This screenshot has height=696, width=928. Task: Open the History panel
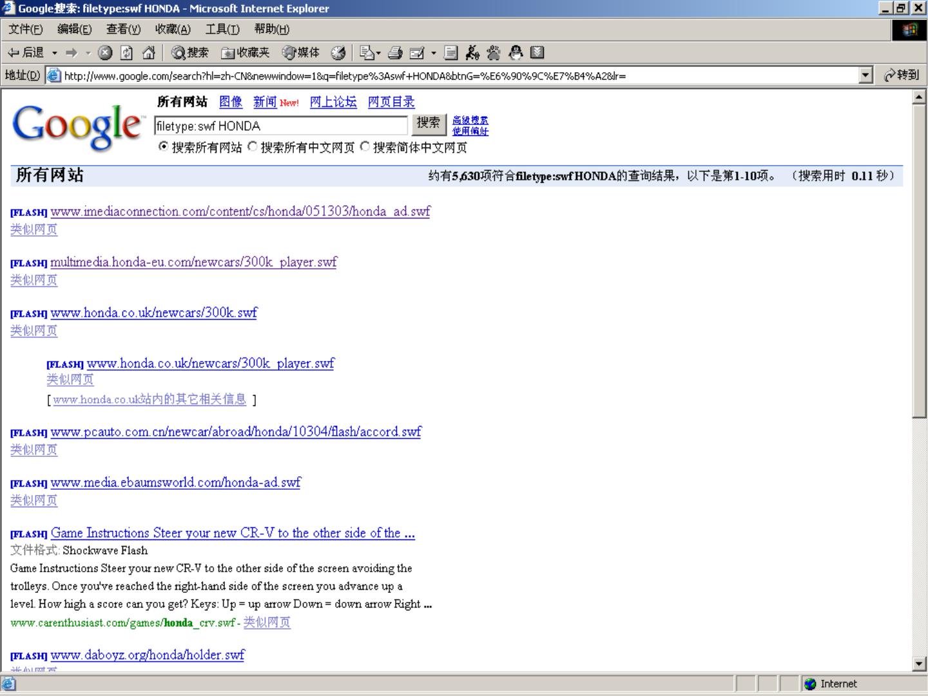coord(338,53)
